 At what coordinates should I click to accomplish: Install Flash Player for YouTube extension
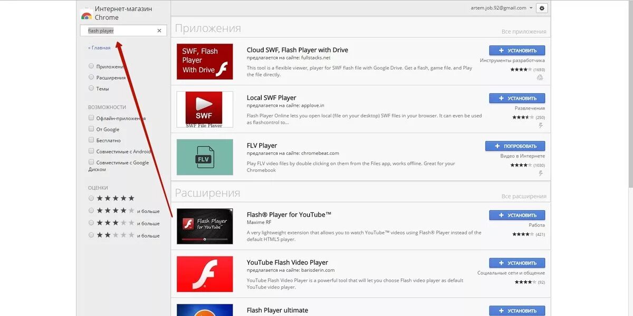click(x=517, y=215)
